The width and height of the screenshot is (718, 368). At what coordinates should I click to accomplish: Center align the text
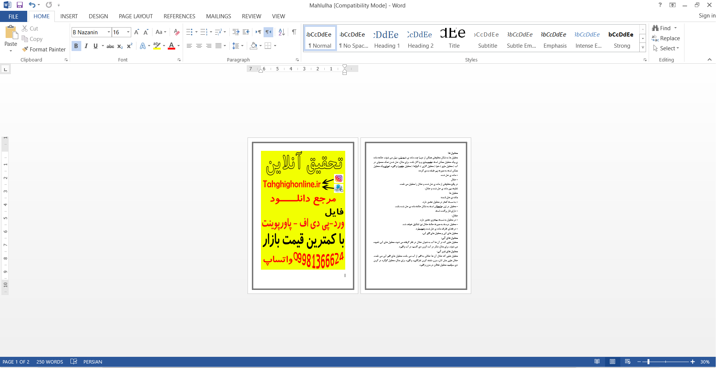[199, 46]
